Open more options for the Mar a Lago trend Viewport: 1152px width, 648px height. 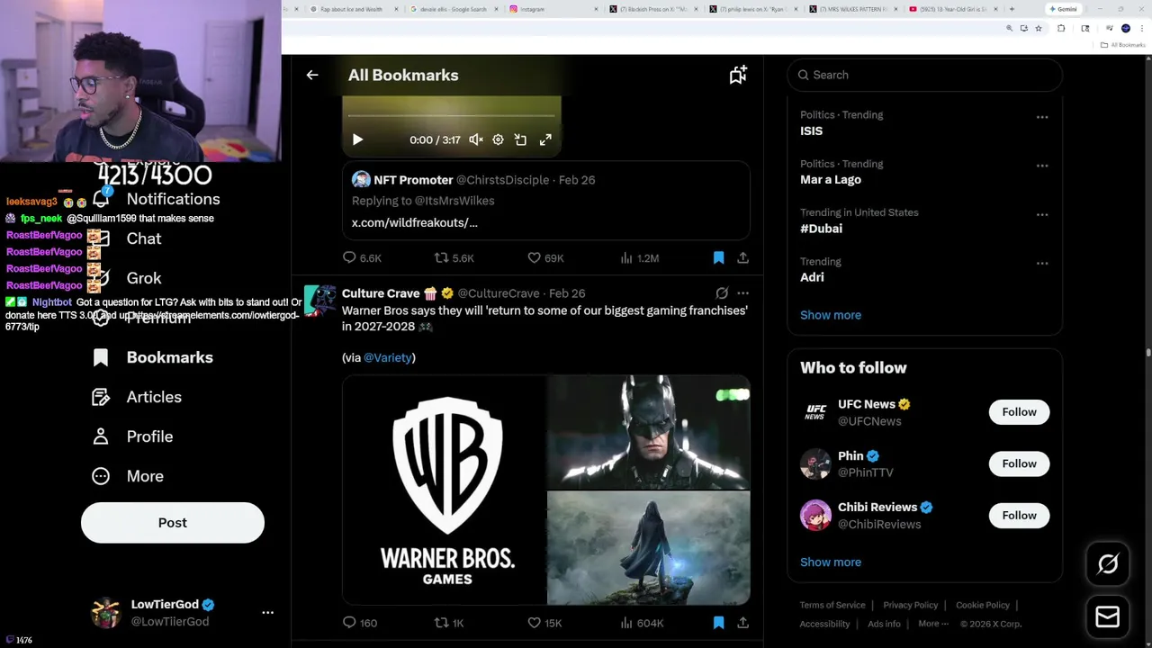coord(1042,166)
